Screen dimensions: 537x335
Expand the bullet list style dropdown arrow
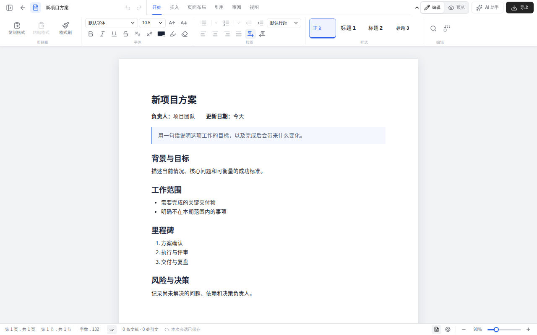(216, 23)
